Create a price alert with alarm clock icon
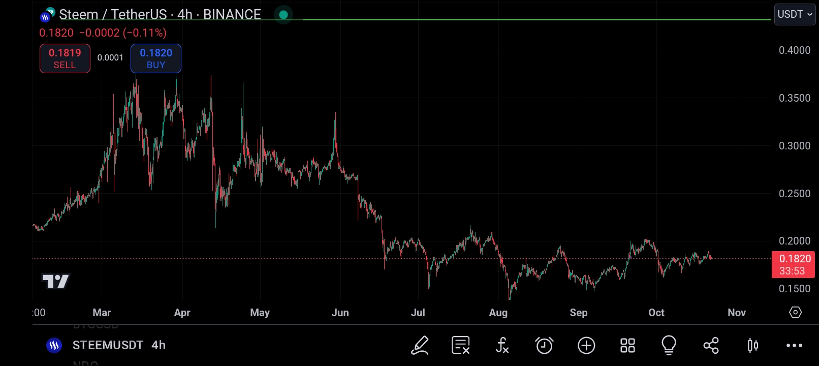Screen dimensions: 819x366 544,345
